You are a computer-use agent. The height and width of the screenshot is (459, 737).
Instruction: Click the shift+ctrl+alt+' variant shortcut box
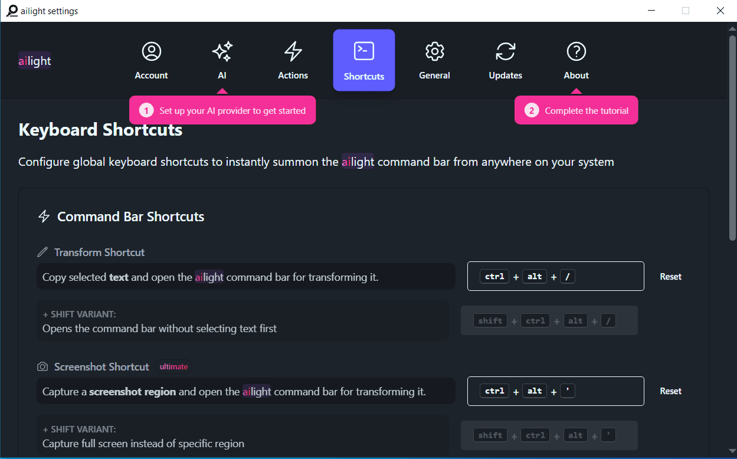point(549,435)
